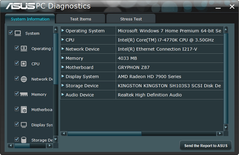Screen dimensions: 239x155
Task: Expand the Display System row arrow
Action: [x=63, y=76]
